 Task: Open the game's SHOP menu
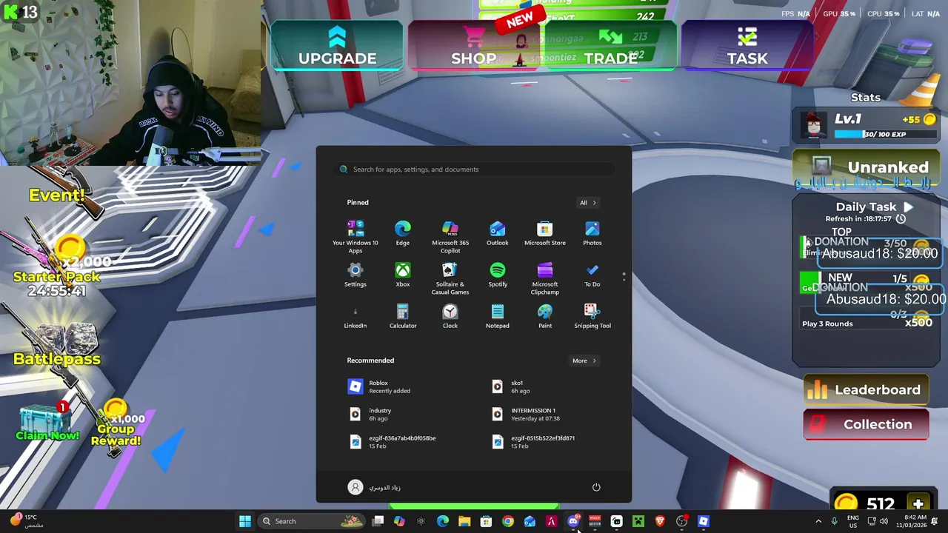[x=474, y=46]
